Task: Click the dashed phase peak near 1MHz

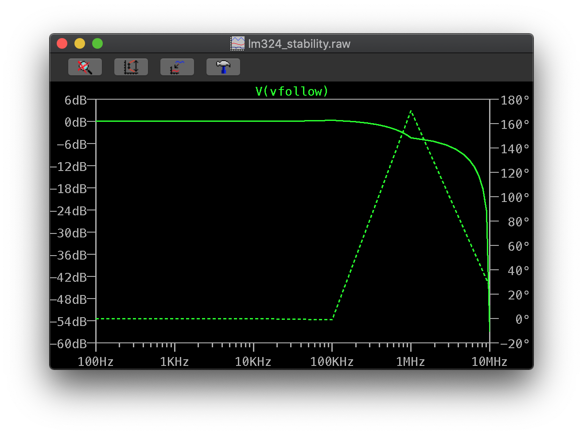Action: 411,111
